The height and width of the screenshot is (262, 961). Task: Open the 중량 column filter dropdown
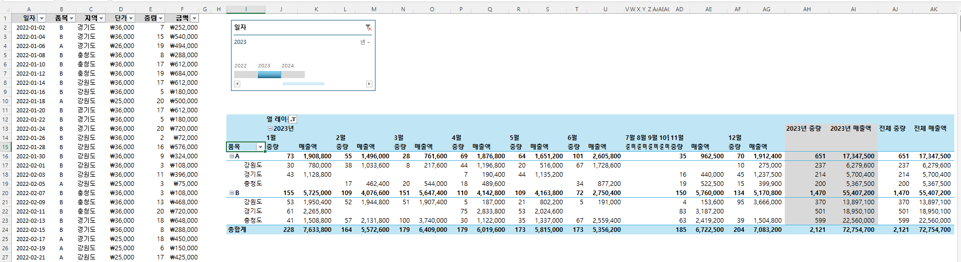click(x=161, y=18)
